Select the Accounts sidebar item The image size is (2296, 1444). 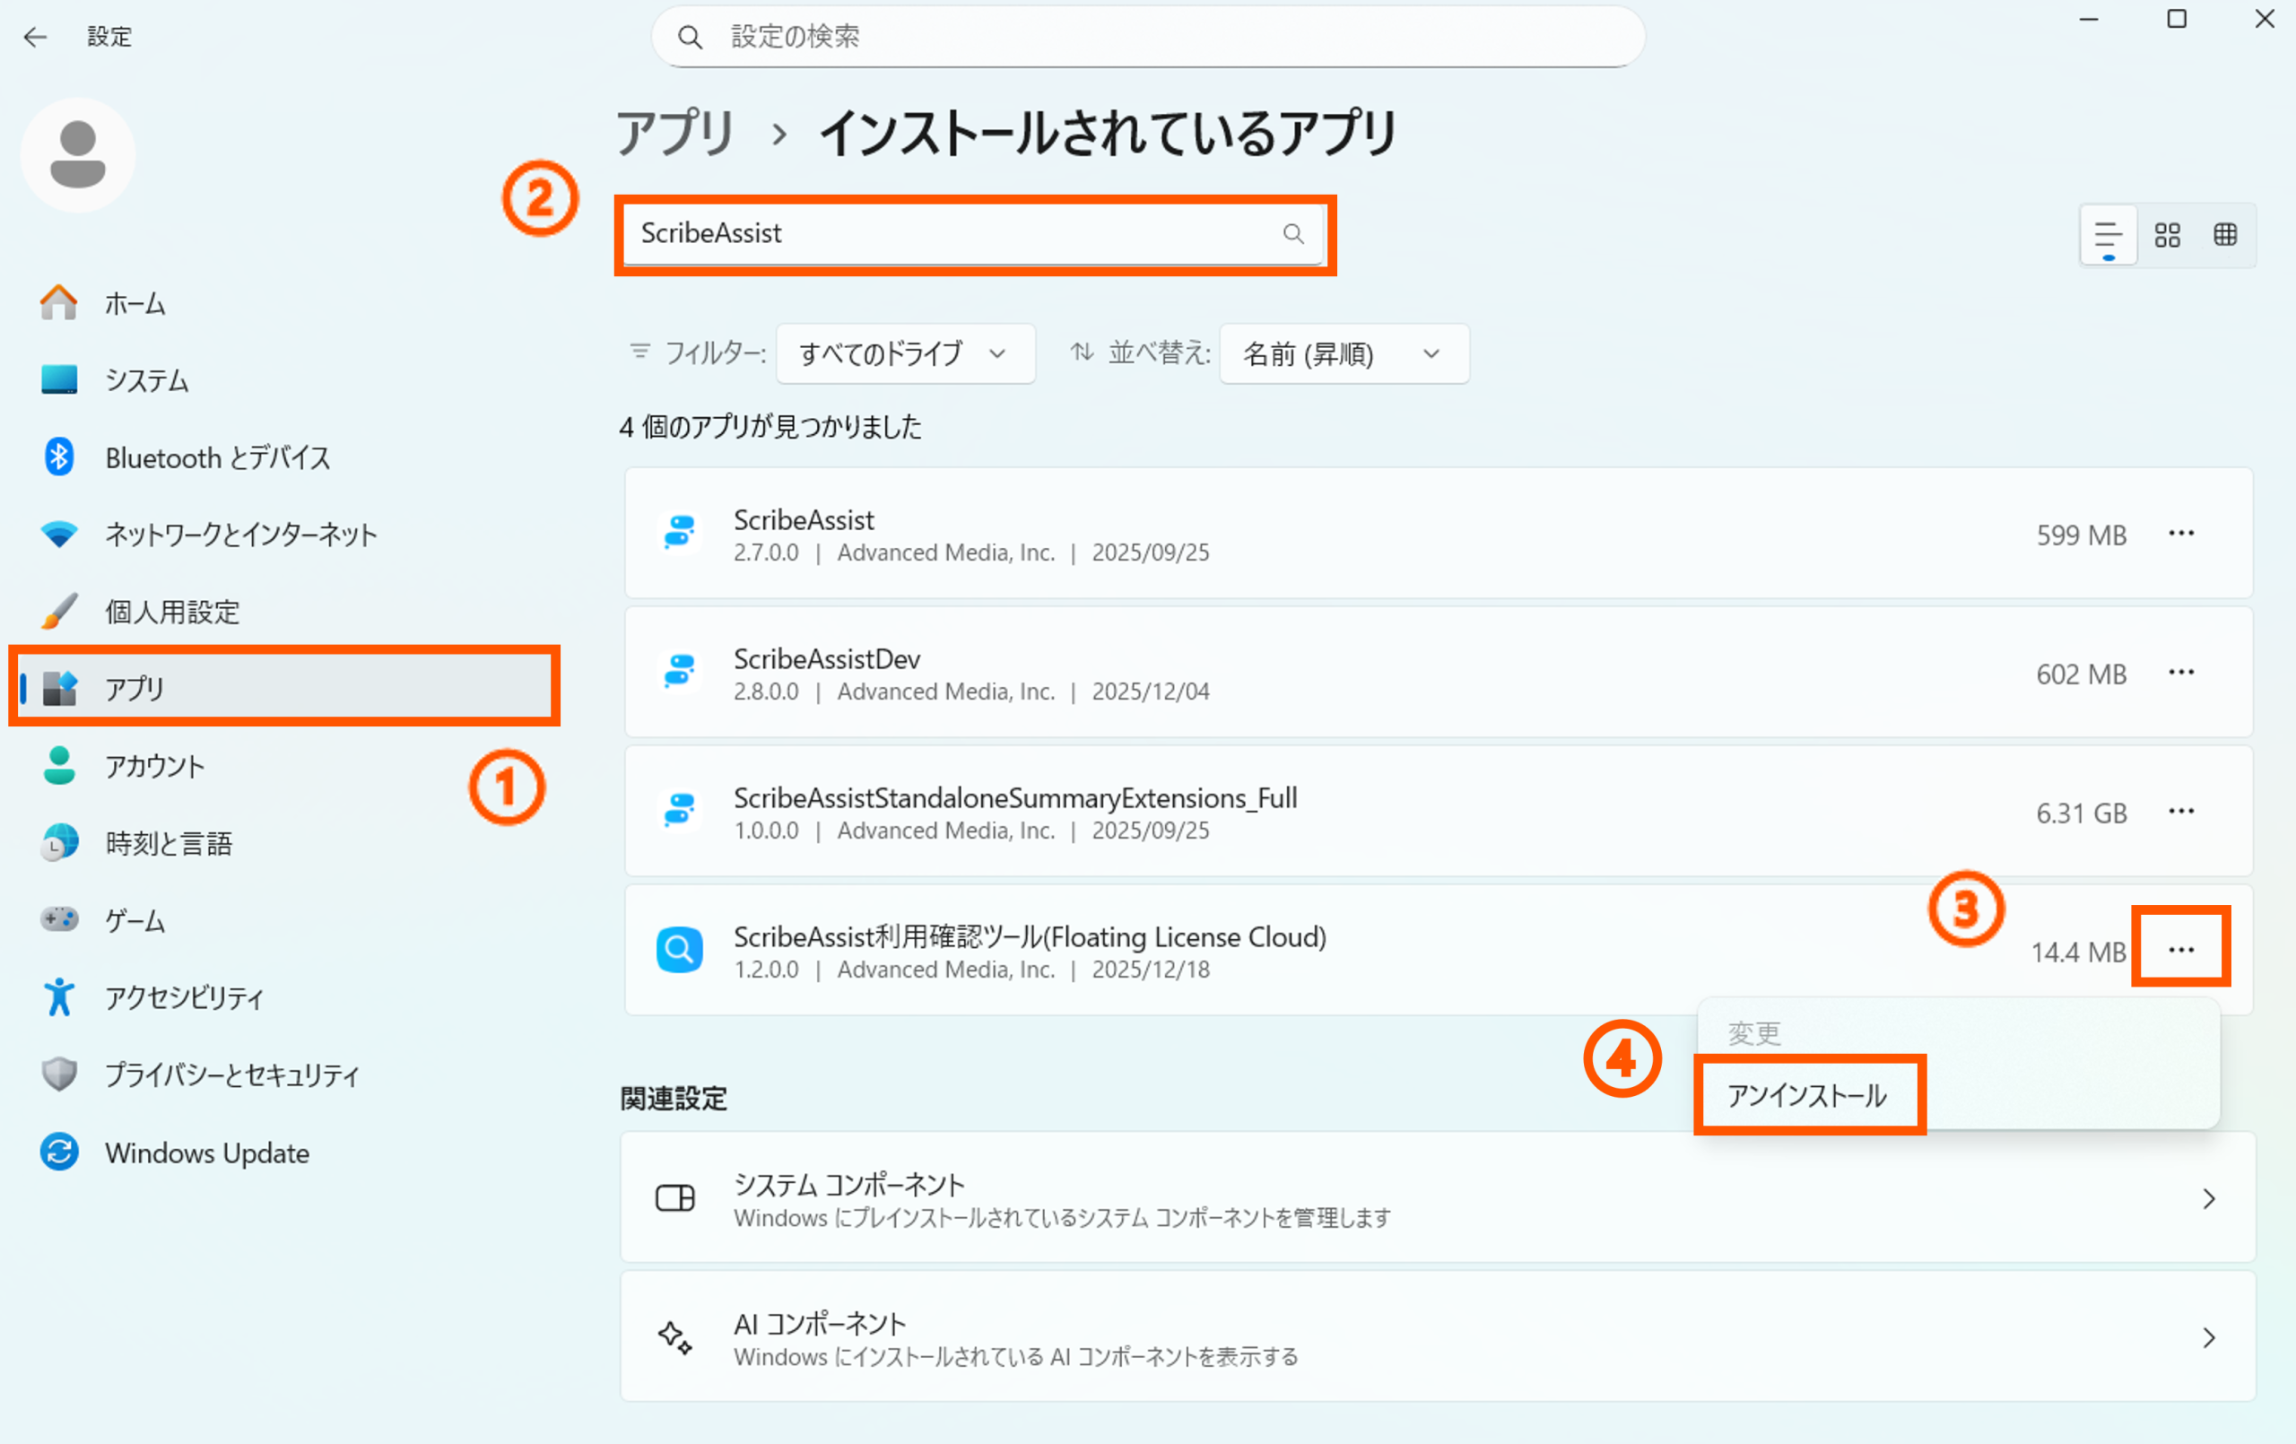pos(154,766)
